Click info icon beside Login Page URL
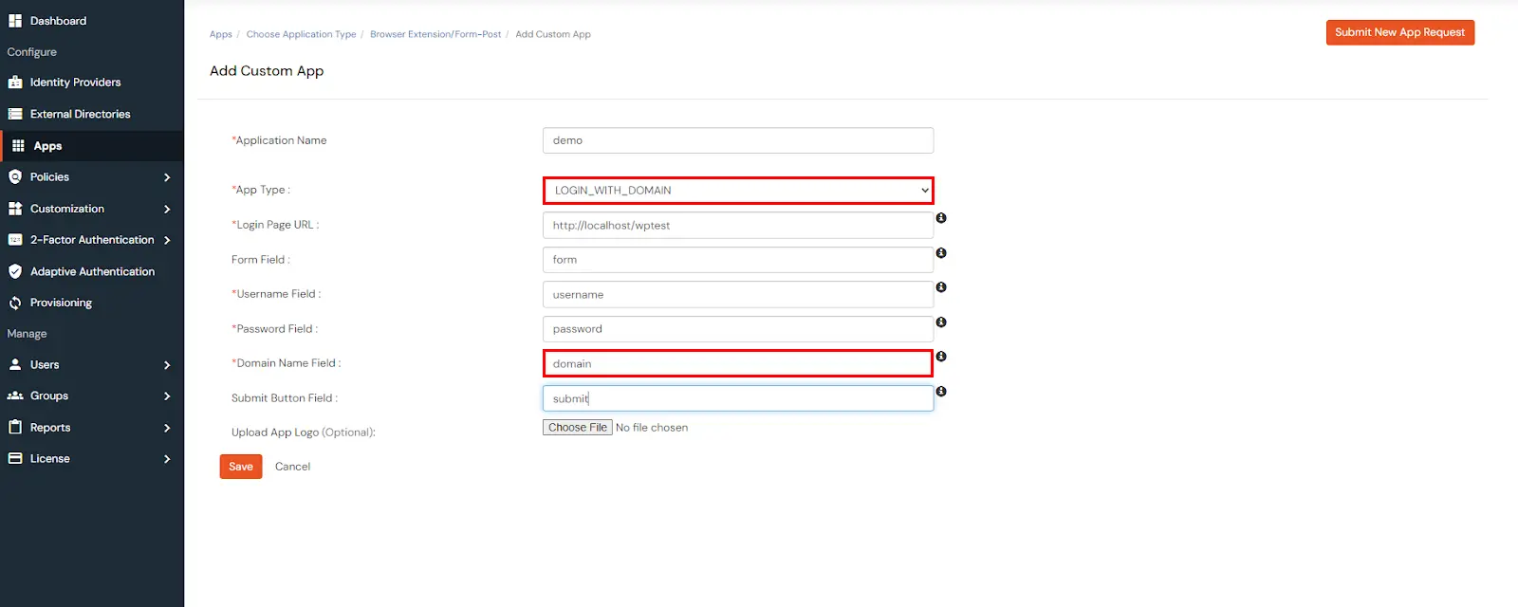This screenshot has width=1518, height=607. pyautogui.click(x=941, y=218)
